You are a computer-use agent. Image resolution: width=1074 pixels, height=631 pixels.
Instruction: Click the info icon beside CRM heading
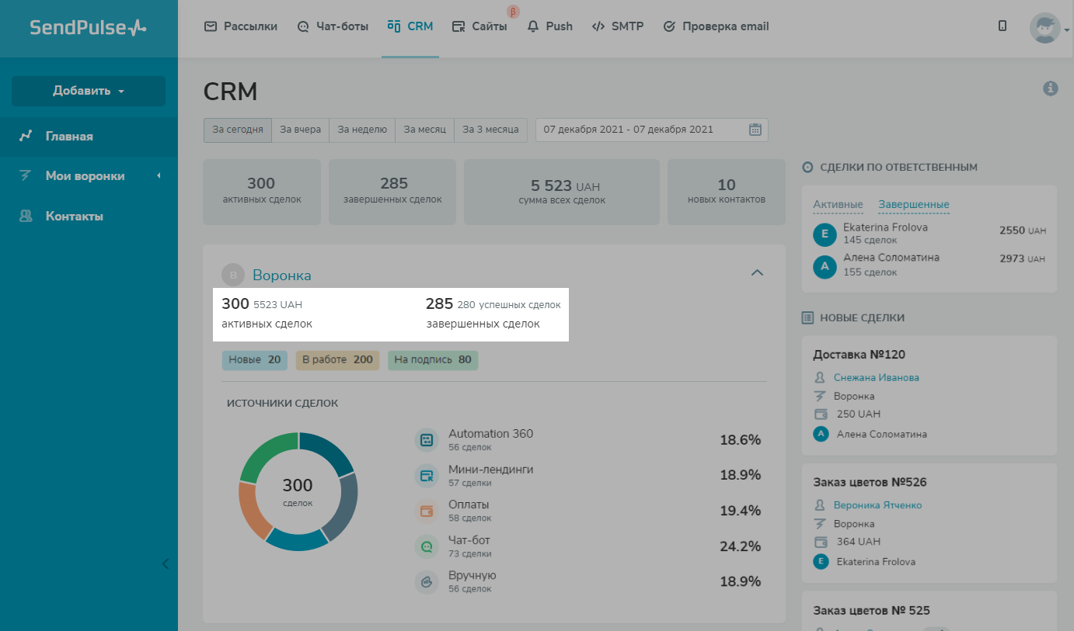pos(1050,88)
